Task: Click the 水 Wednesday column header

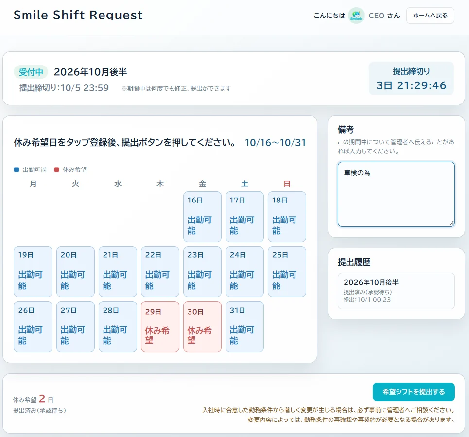Action: coord(118,184)
